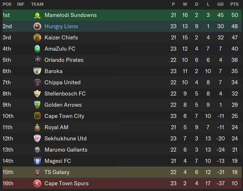This screenshot has width=243, height=191.
Task: Click the Stellenbosch FC shield icon
Action: click(37, 94)
